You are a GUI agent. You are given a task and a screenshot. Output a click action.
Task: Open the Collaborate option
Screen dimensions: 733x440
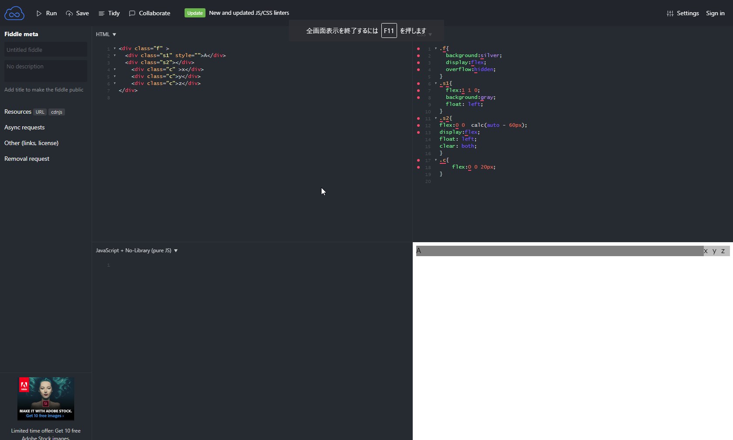click(150, 13)
